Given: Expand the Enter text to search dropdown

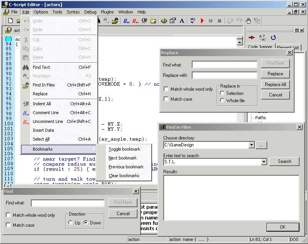Looking at the screenshot, I should point(264,162).
